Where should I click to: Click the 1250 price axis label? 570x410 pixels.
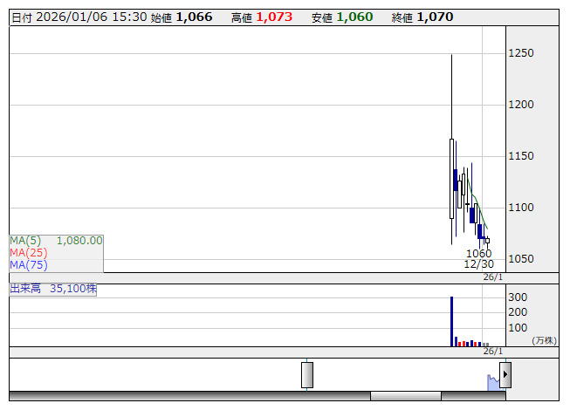521,53
